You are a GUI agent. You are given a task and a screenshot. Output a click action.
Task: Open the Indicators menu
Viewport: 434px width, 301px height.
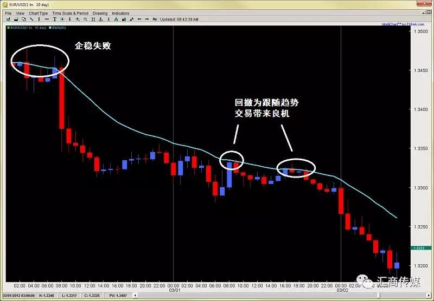[120, 13]
